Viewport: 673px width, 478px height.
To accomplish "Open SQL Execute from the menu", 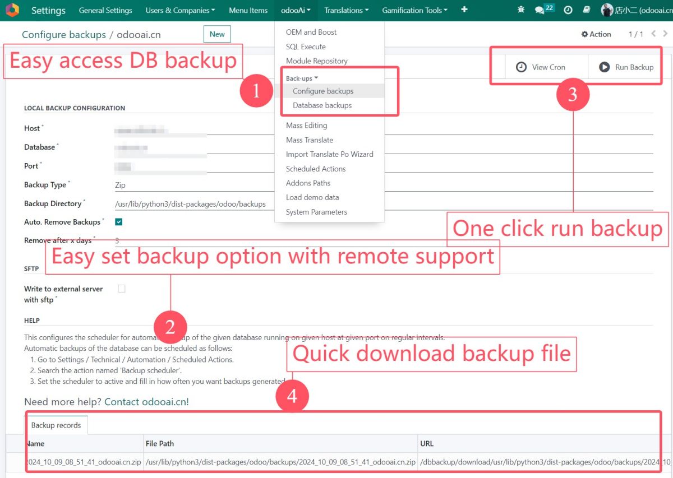I will click(x=306, y=47).
